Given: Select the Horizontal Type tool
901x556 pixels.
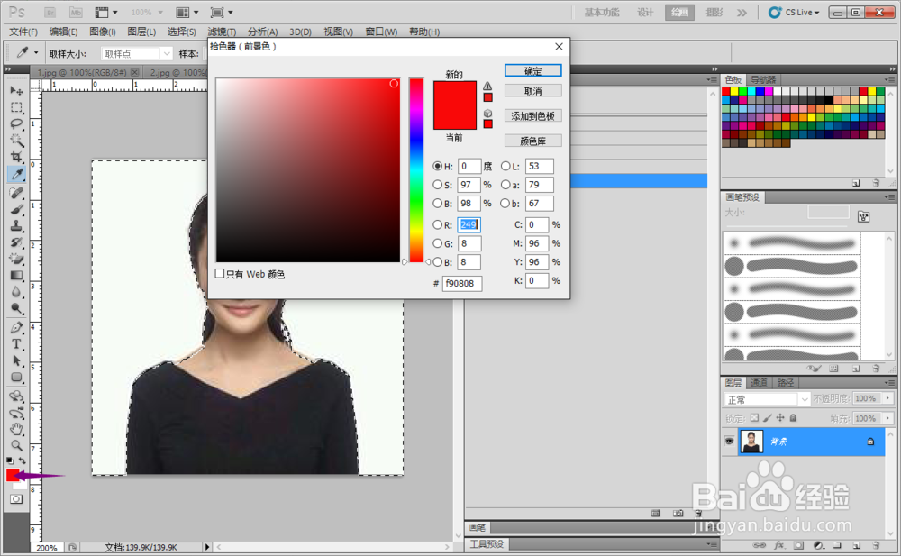Looking at the screenshot, I should (16, 344).
